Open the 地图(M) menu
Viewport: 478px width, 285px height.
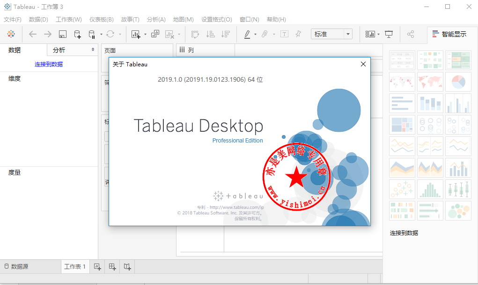[x=183, y=20]
